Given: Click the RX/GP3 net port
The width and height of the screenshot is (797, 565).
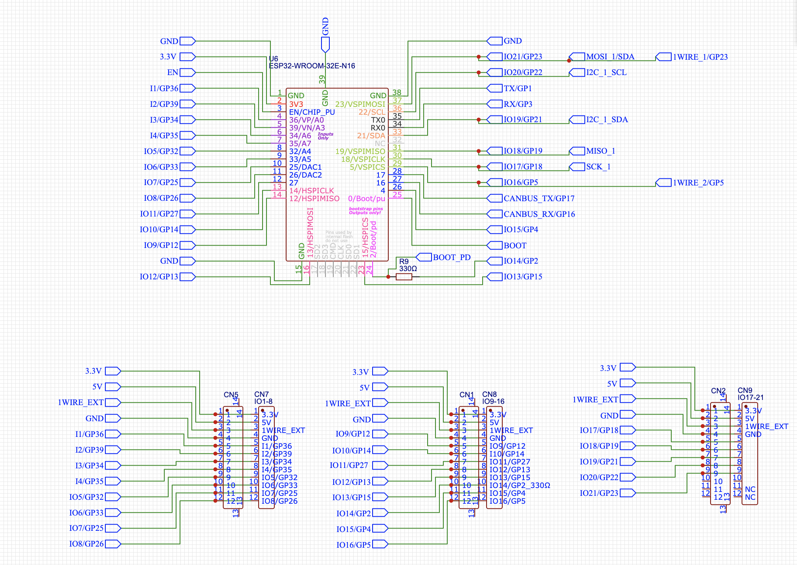Looking at the screenshot, I should [510, 104].
